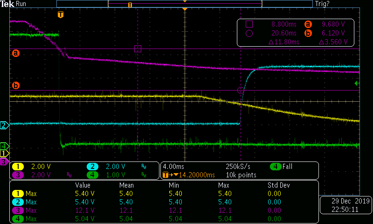Click channel 3 Max measurement badge
The height and width of the screenshot is (224, 373).
[18, 210]
